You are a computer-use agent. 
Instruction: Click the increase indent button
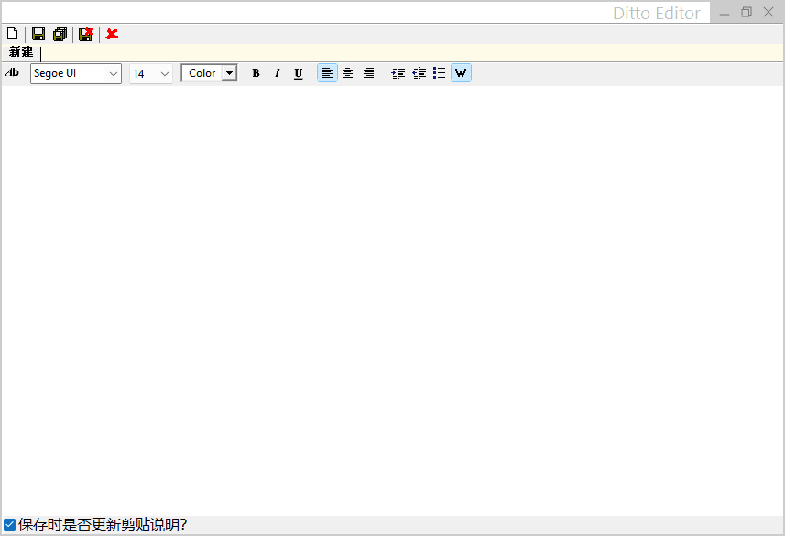tap(398, 72)
